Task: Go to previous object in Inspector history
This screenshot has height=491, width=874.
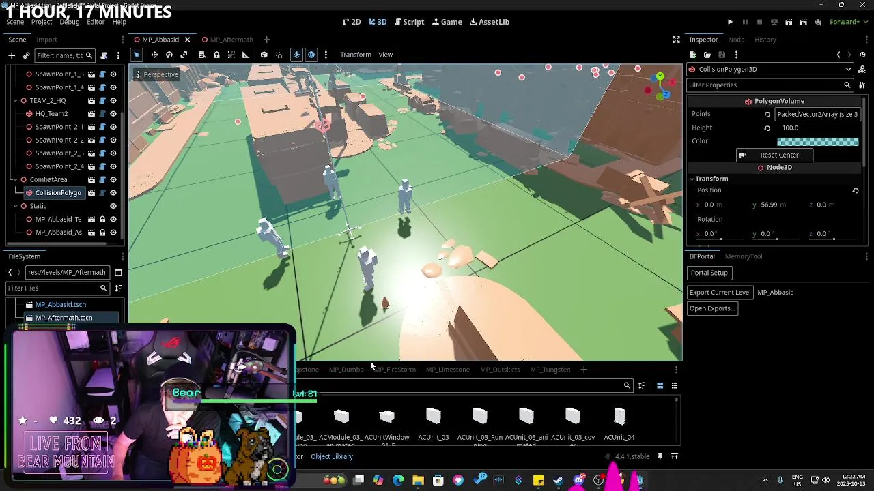Action: [838, 55]
